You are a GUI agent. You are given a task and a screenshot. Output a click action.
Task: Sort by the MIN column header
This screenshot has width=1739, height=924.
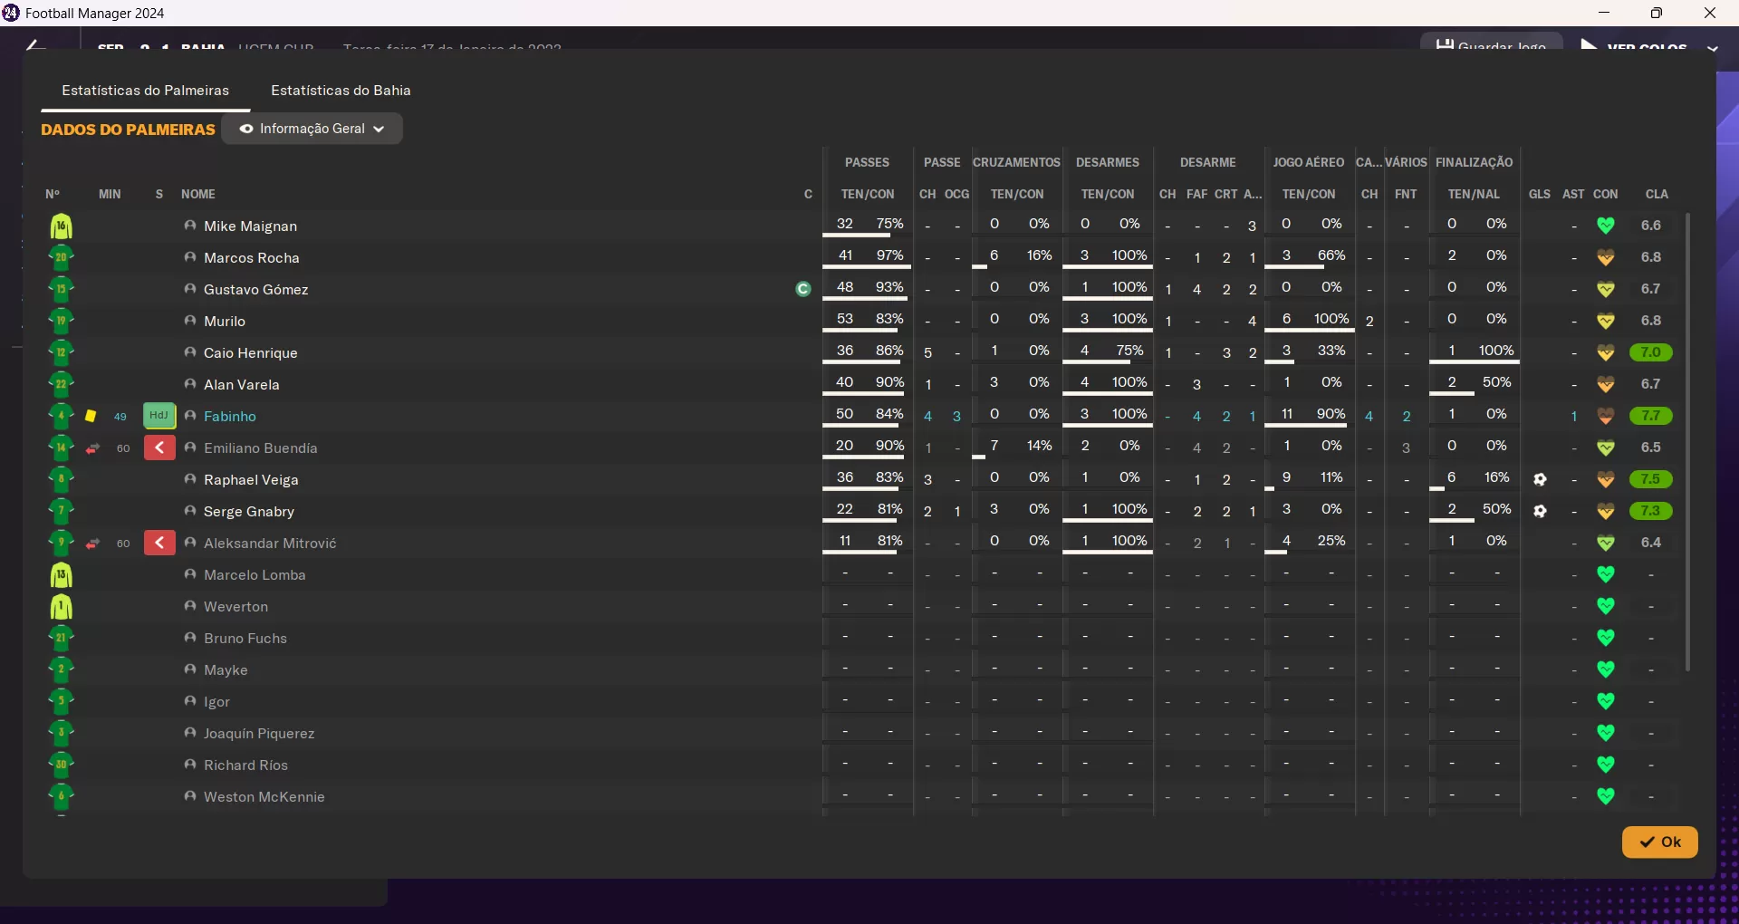(110, 195)
